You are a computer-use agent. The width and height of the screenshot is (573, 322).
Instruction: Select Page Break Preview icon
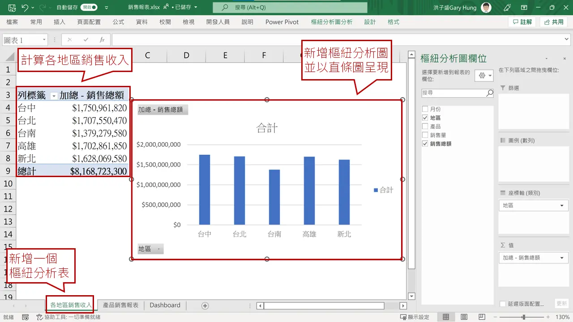click(x=482, y=317)
